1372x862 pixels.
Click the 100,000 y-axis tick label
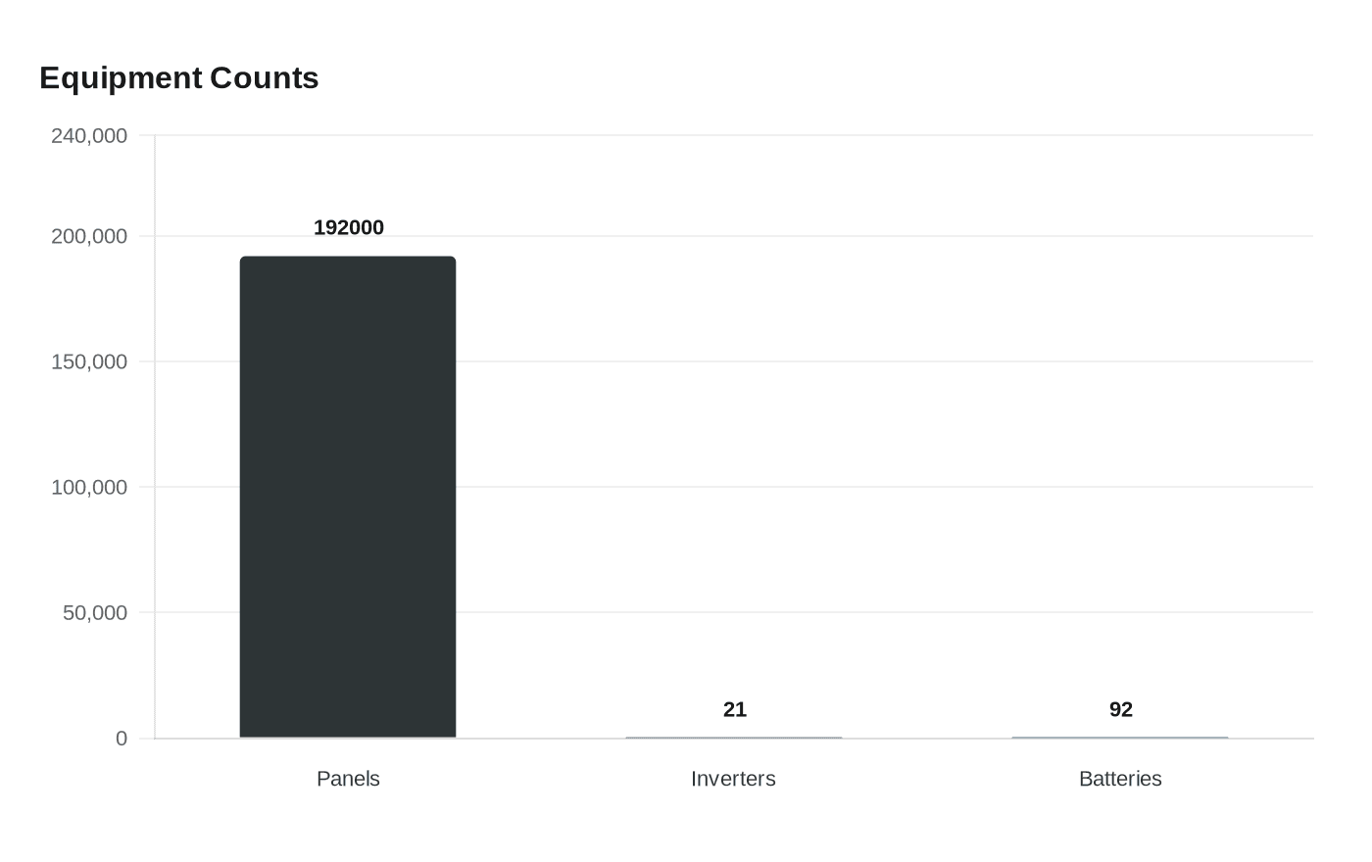tap(89, 487)
